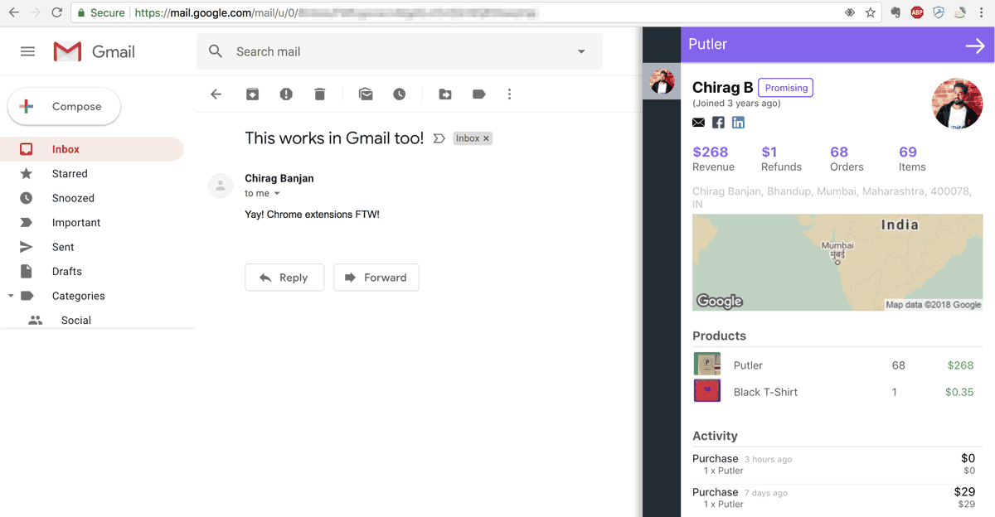Go to the Starred folder
The image size is (995, 517).
pos(70,173)
